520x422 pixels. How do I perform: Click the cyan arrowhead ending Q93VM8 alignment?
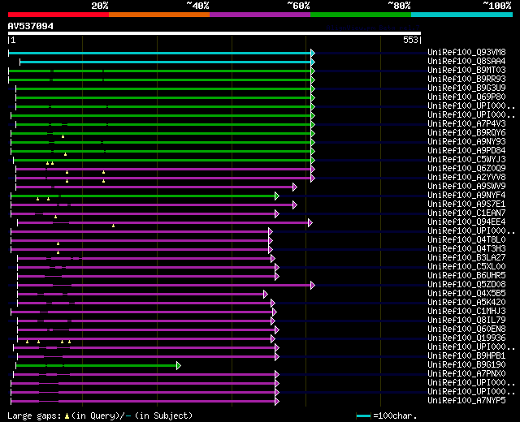313,53
